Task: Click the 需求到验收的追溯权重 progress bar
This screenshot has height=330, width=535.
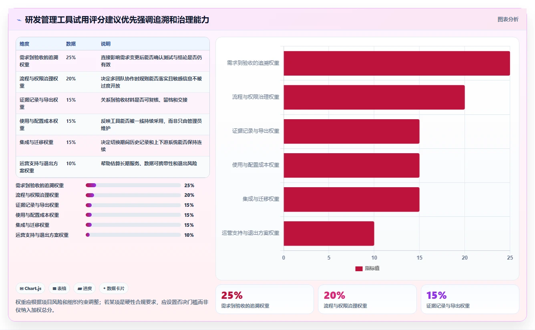Action: pos(133,186)
